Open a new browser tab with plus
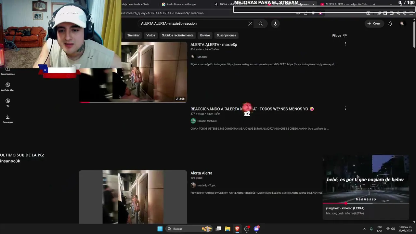The width and height of the screenshot is (416, 234). (374, 4)
